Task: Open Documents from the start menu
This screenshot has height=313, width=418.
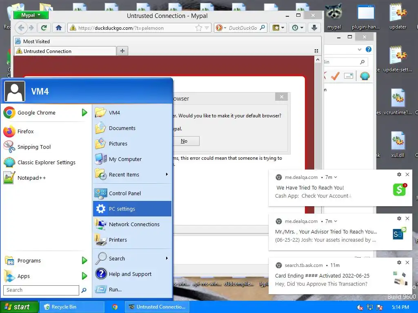Action: (x=132, y=128)
